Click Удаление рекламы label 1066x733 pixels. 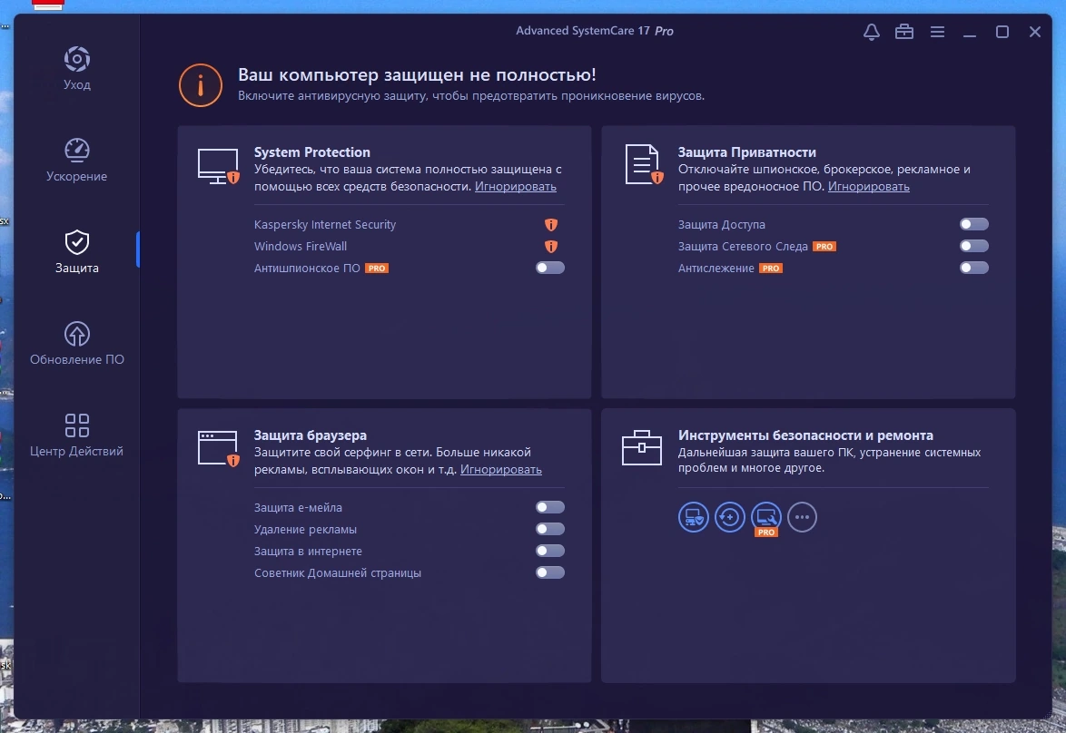tap(305, 529)
